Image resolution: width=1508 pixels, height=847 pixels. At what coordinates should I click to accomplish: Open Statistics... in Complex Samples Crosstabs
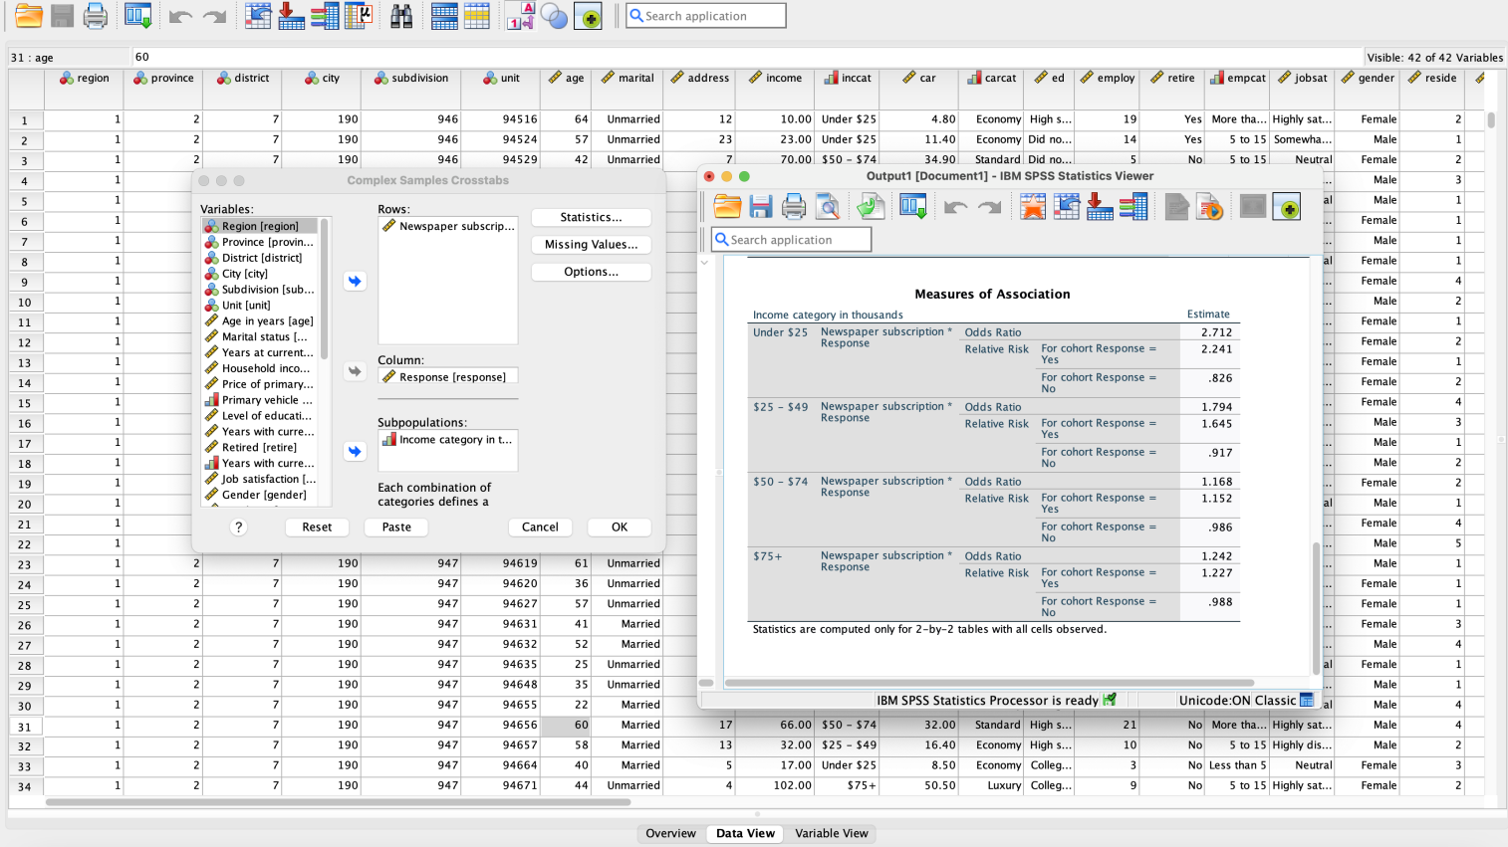(x=591, y=217)
